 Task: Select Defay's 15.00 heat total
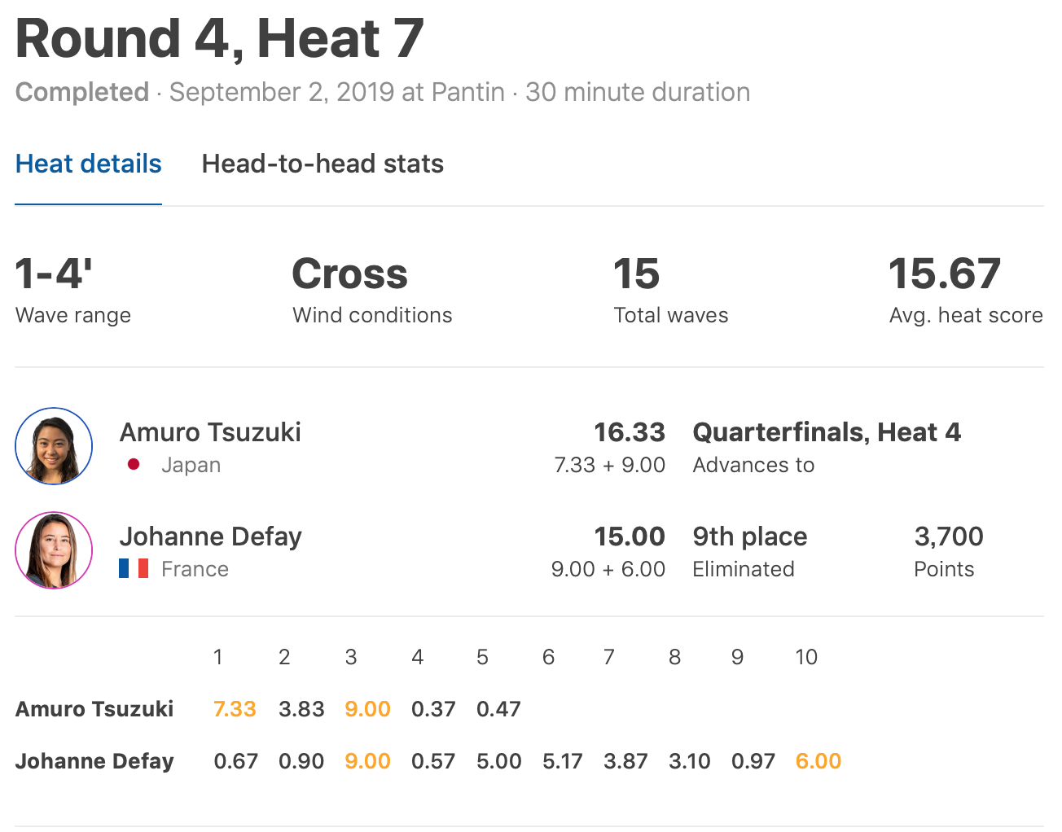pos(629,536)
